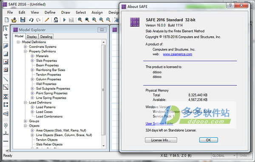
Task: Expand the Coordinate Systems node
Action: click(x=25, y=47)
